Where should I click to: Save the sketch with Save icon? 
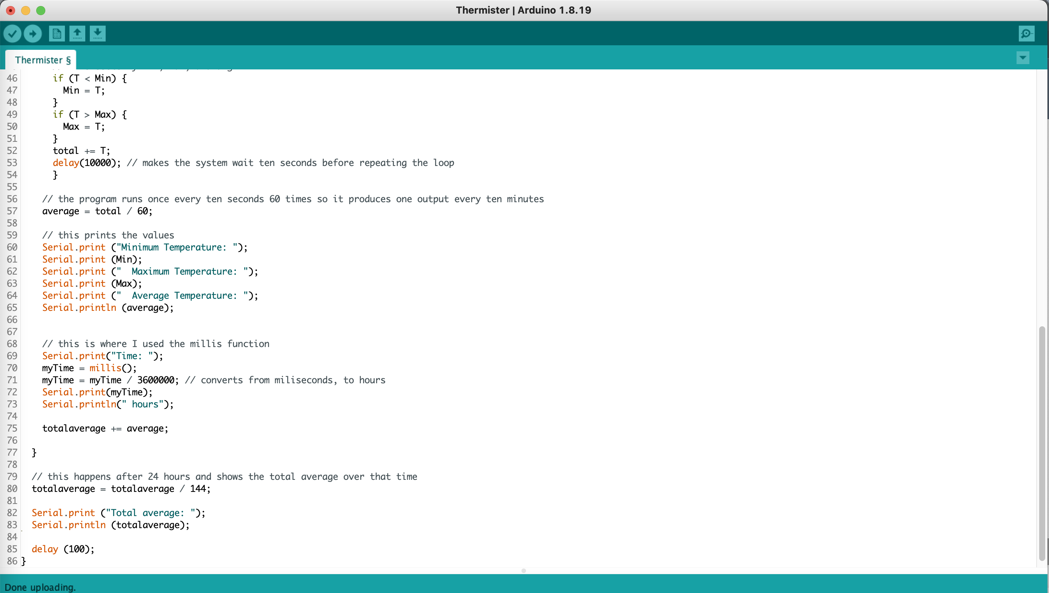point(97,34)
